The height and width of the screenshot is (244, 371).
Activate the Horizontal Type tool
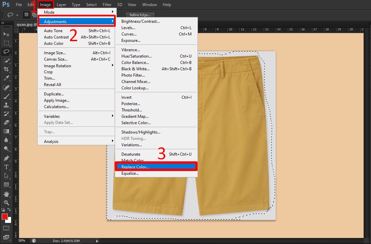click(x=6, y=166)
